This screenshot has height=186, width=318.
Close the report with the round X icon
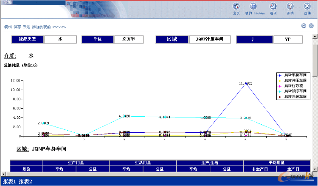pyautogui.click(x=311, y=26)
